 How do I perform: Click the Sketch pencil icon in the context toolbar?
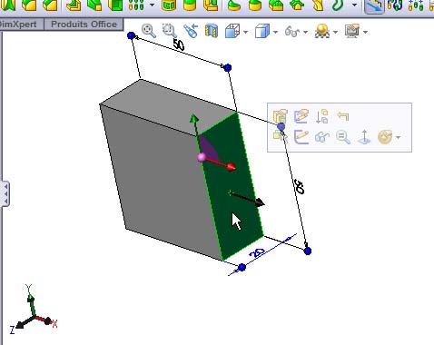point(301,137)
